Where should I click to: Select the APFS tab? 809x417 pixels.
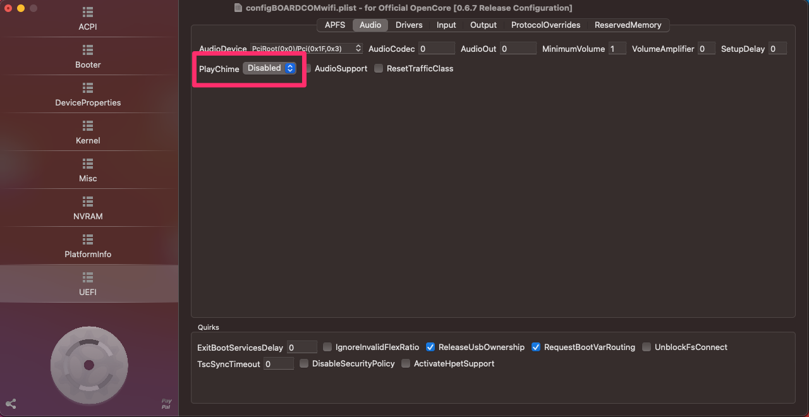click(335, 25)
